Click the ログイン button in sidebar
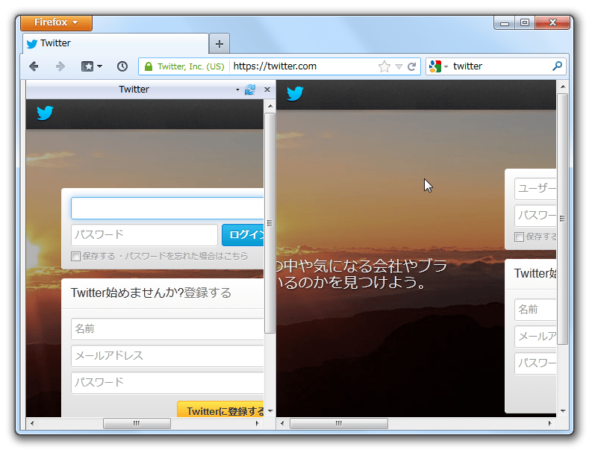The width and height of the screenshot is (592, 453). click(243, 235)
